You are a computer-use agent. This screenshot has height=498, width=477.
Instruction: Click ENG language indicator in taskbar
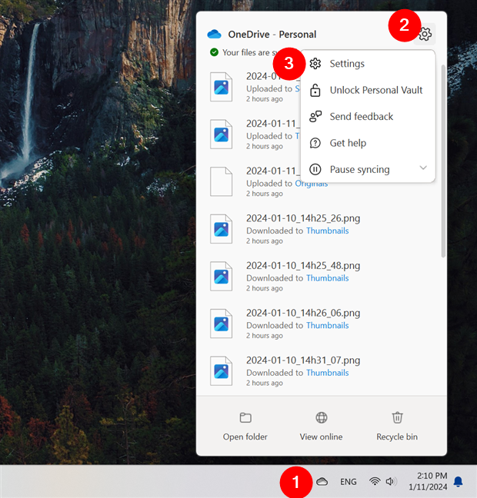coord(349,482)
